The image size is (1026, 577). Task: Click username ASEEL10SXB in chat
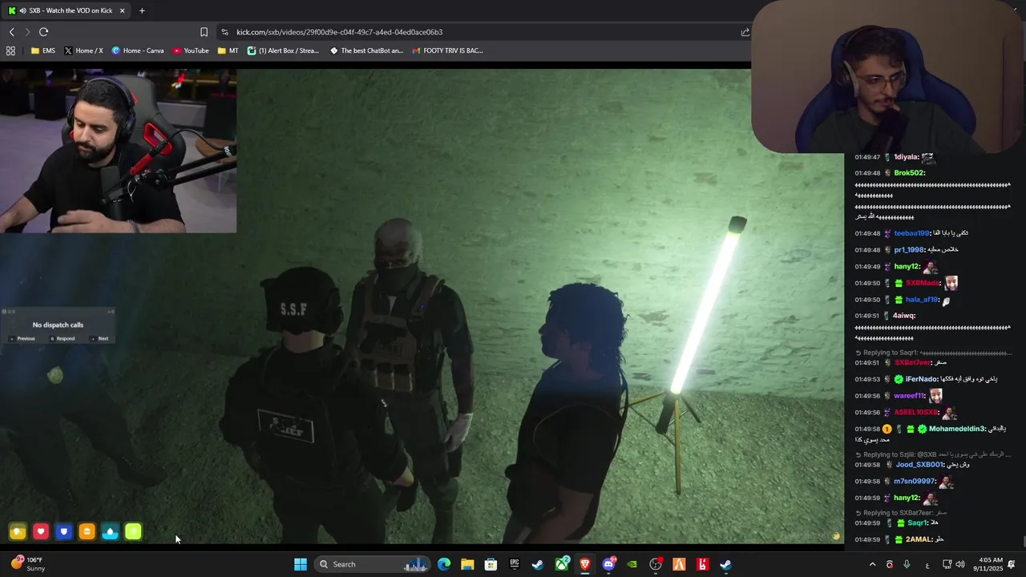[x=916, y=412]
